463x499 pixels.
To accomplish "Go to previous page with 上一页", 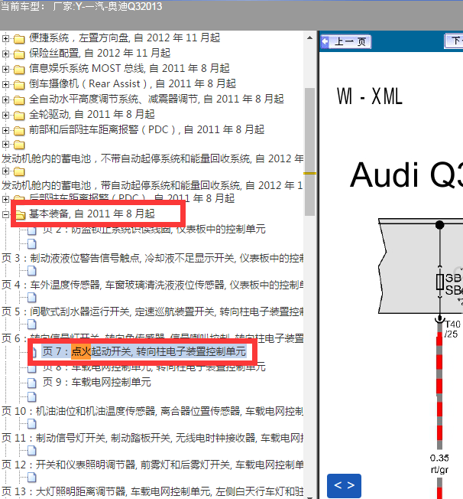I will [346, 41].
